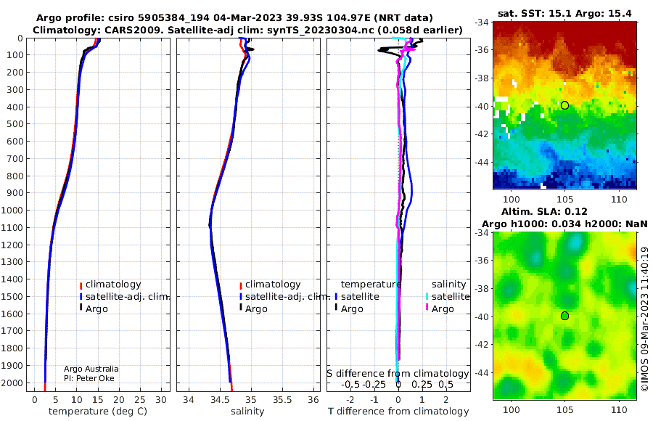
Task: Click the 'PI: Peter Oke' text
Action: (89, 378)
